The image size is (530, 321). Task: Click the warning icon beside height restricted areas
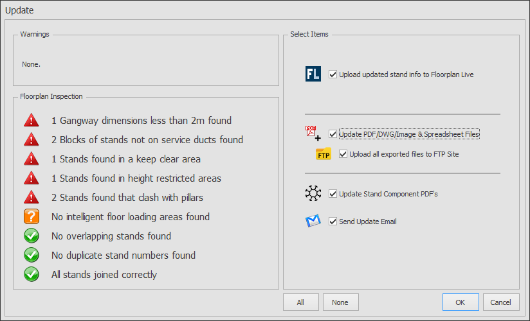pos(32,178)
